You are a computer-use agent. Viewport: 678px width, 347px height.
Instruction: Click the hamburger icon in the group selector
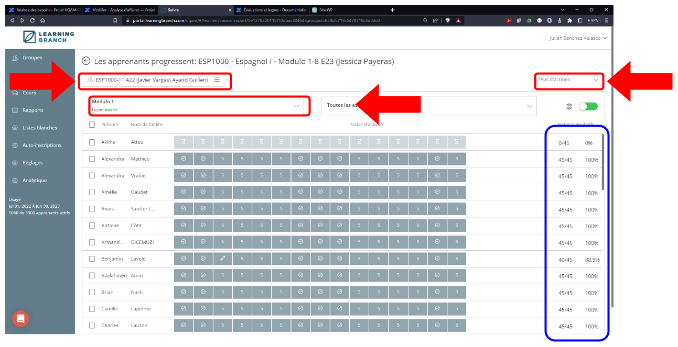217,80
